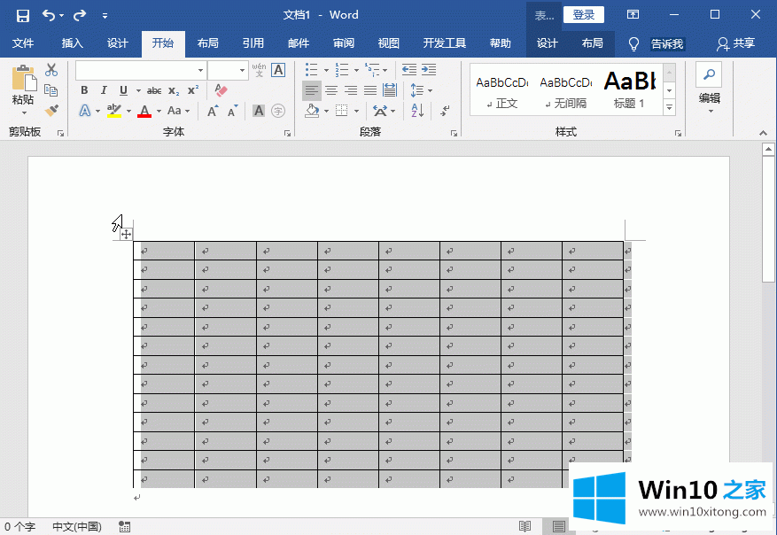
Task: Click the Cut scissors icon
Action: tap(51, 70)
